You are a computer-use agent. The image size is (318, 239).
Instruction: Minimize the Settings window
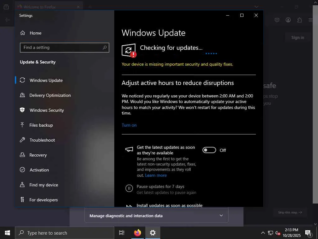228,15
